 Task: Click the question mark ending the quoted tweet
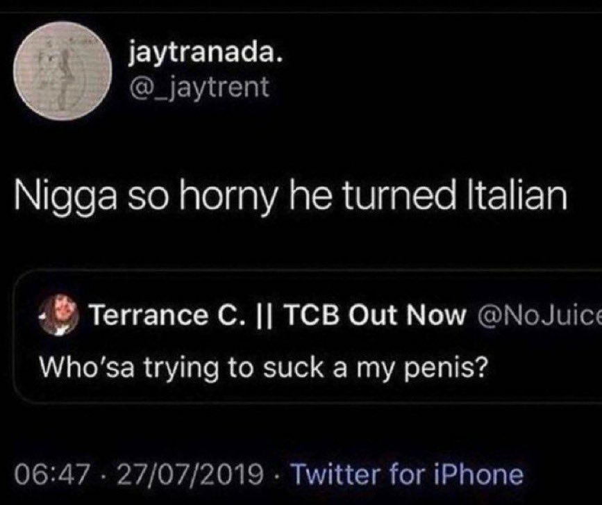click(481, 367)
